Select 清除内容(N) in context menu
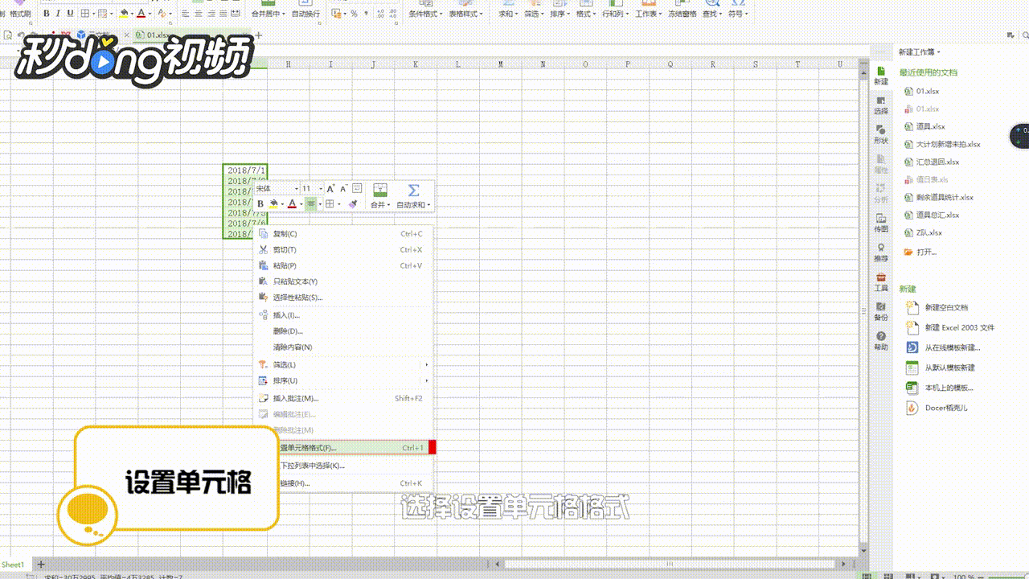 343,347
